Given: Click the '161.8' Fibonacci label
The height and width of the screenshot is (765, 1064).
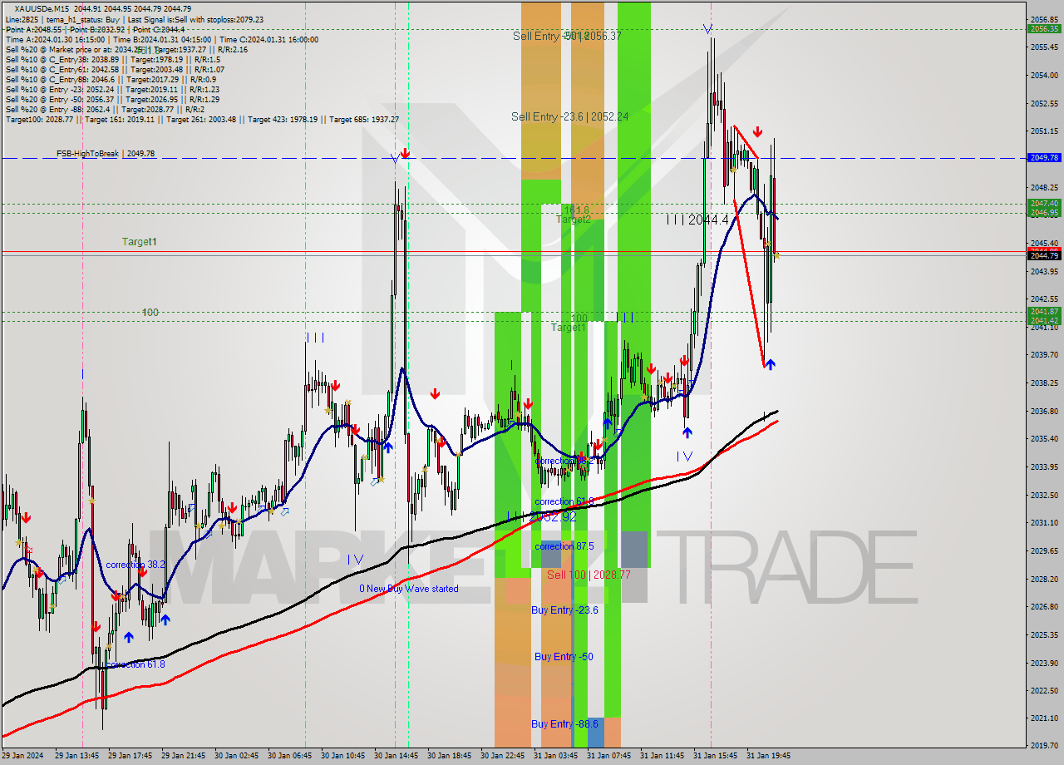Looking at the screenshot, I should pyautogui.click(x=576, y=210).
